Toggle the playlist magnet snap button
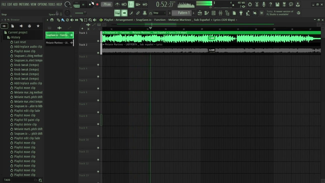The image size is (325, 183). (52, 20)
